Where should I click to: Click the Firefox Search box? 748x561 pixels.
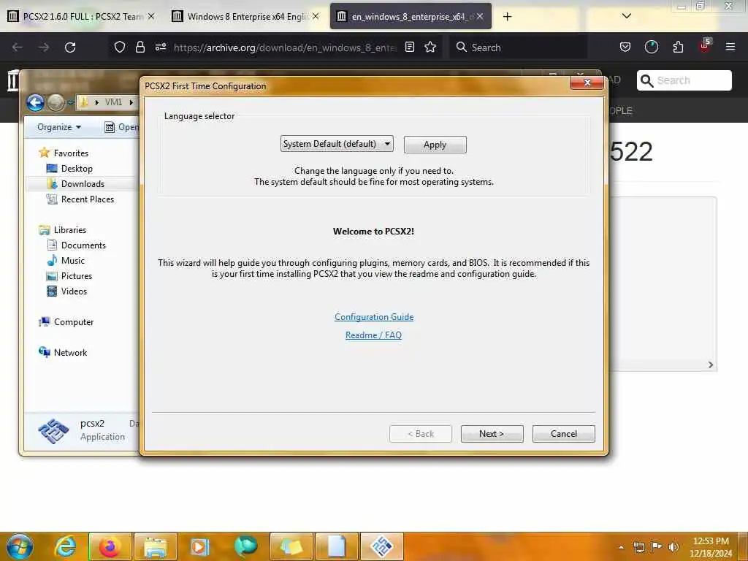click(x=518, y=47)
